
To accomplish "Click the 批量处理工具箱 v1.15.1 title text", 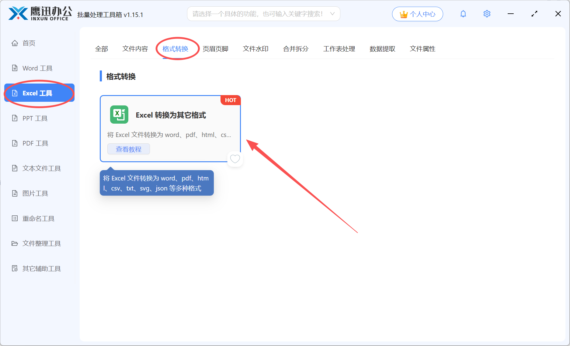I will (110, 15).
